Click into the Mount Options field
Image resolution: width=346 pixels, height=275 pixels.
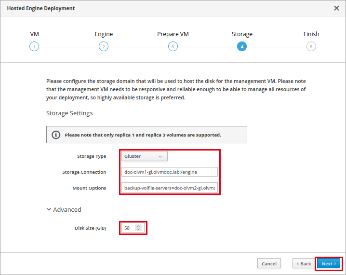click(x=170, y=188)
